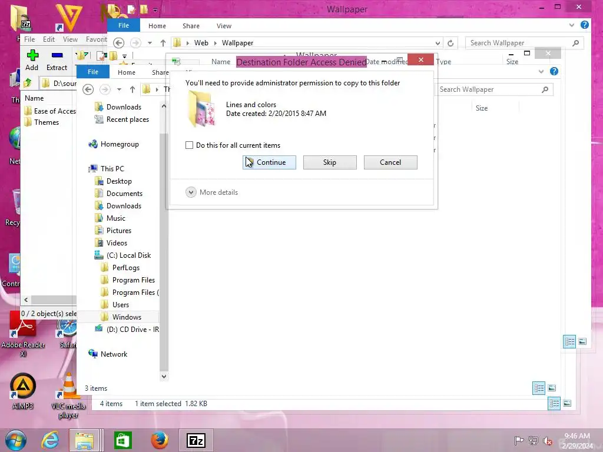Select Desktop in navigation pane
The image size is (603, 452).
114,181
